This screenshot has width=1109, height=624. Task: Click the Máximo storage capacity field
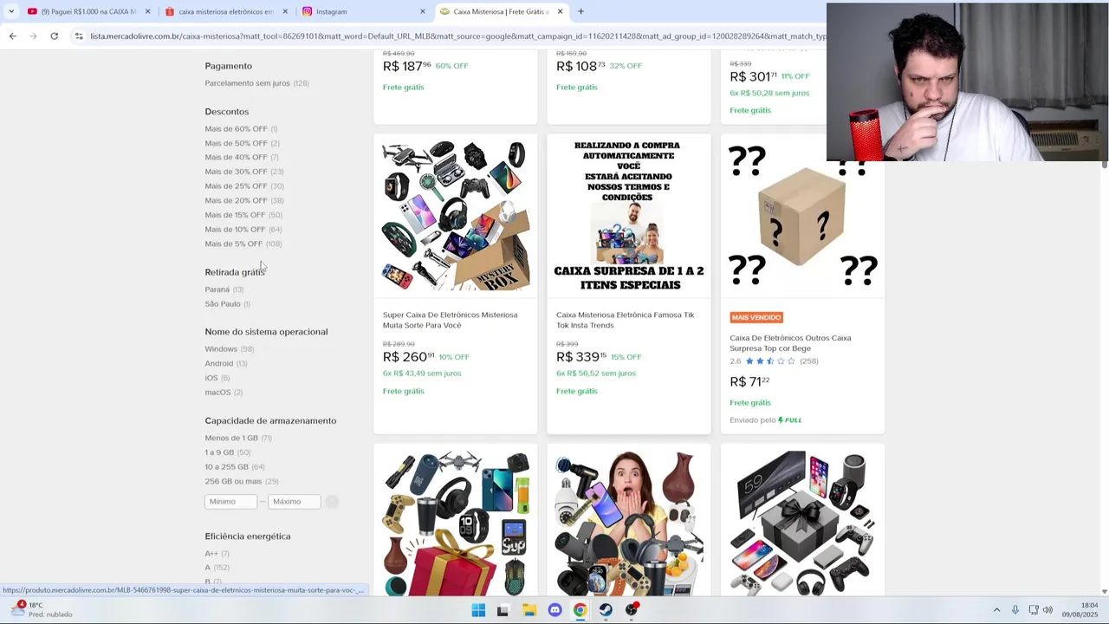tap(294, 502)
